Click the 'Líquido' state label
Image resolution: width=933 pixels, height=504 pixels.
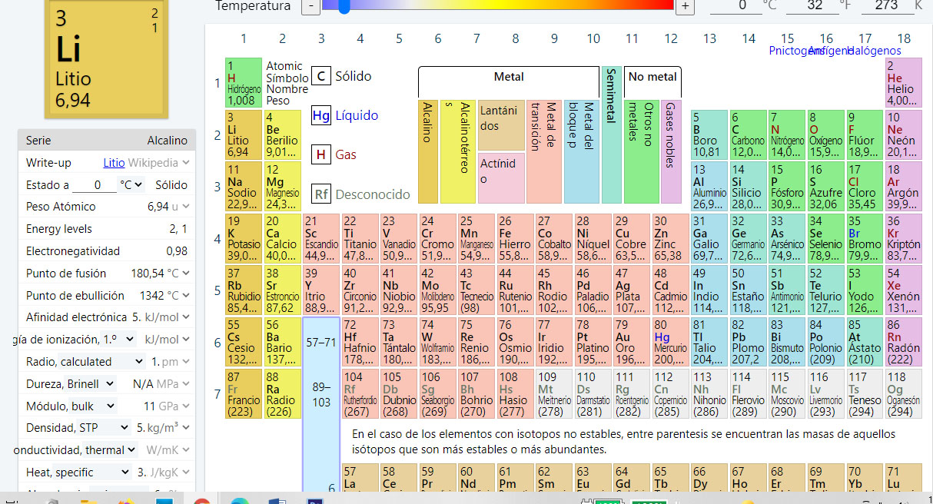(357, 115)
